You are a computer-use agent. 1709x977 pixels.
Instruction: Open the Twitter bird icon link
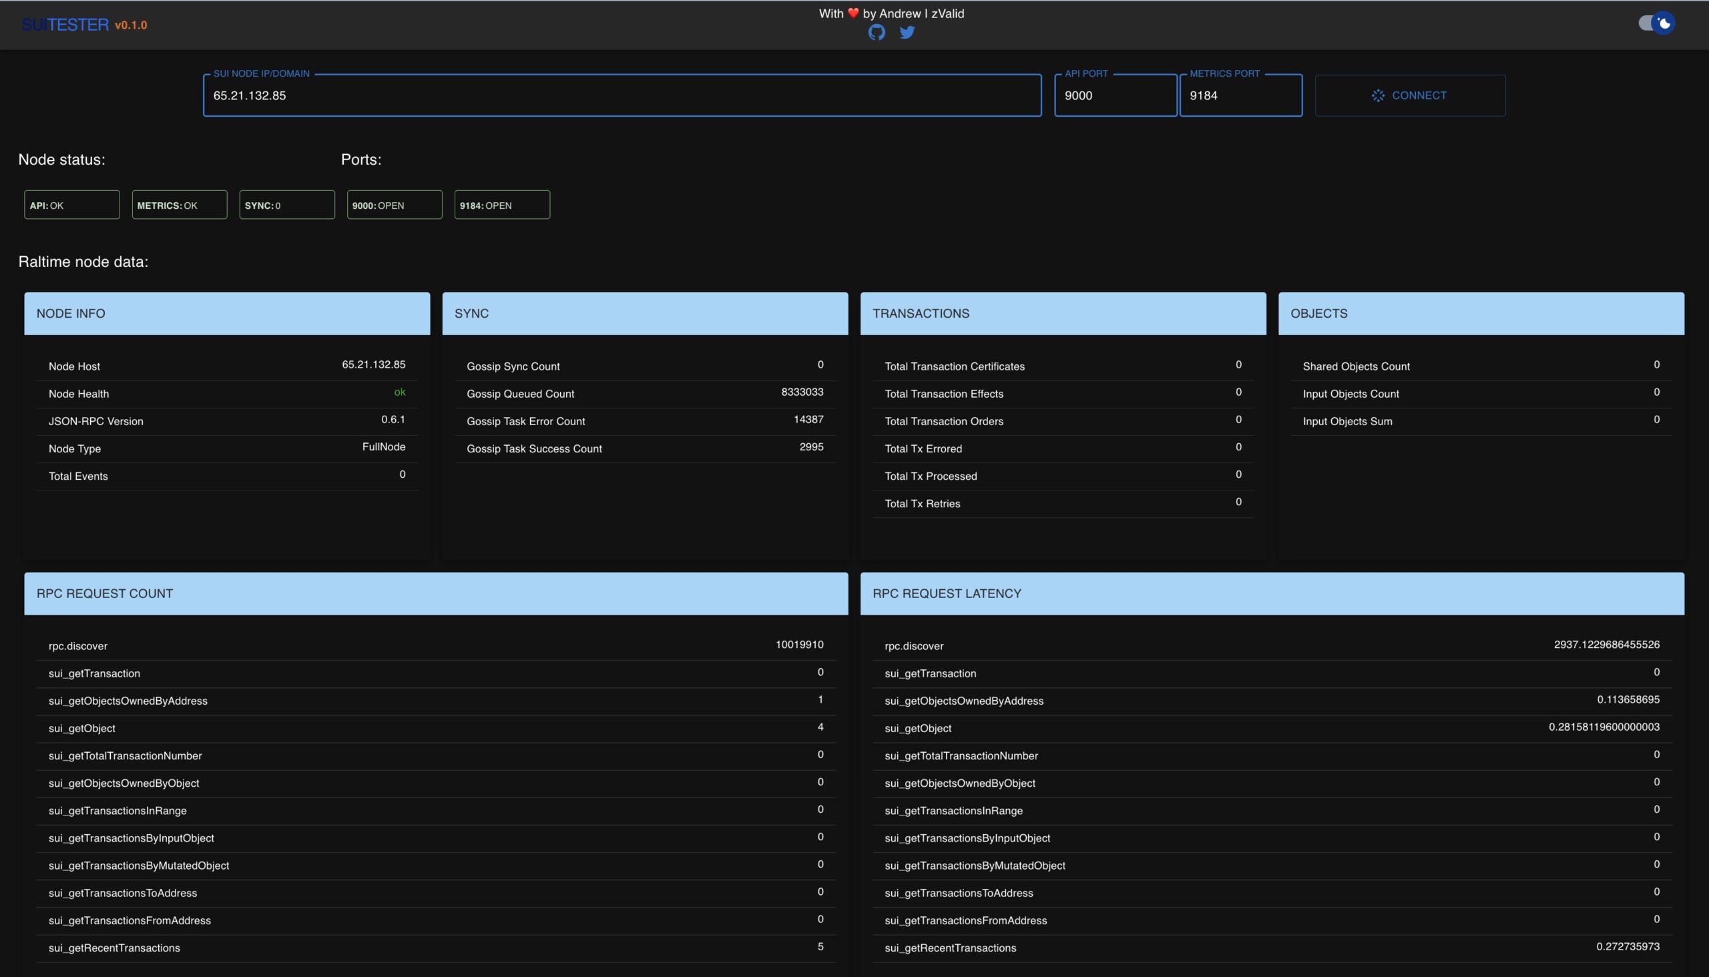907,32
